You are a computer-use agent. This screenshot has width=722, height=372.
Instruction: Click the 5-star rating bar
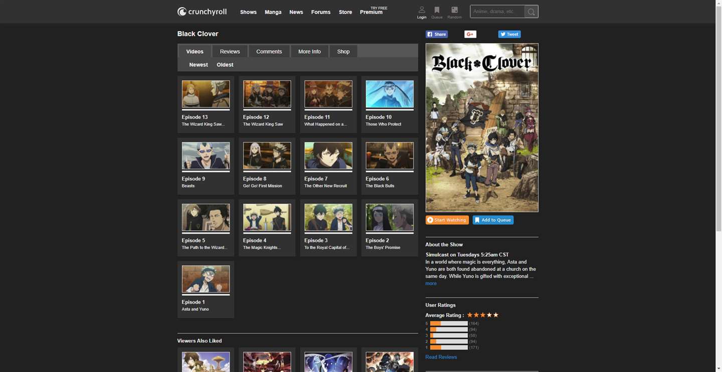coord(449,323)
